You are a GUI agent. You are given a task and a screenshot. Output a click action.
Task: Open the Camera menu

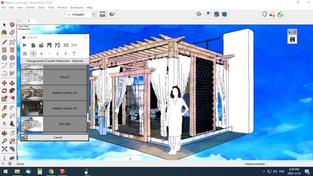tap(30, 7)
